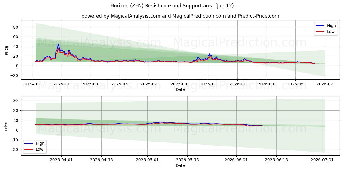This screenshot has width=344, height=172.
Task: Click the top chart 'Date' axis label
Action: (x=180, y=90)
